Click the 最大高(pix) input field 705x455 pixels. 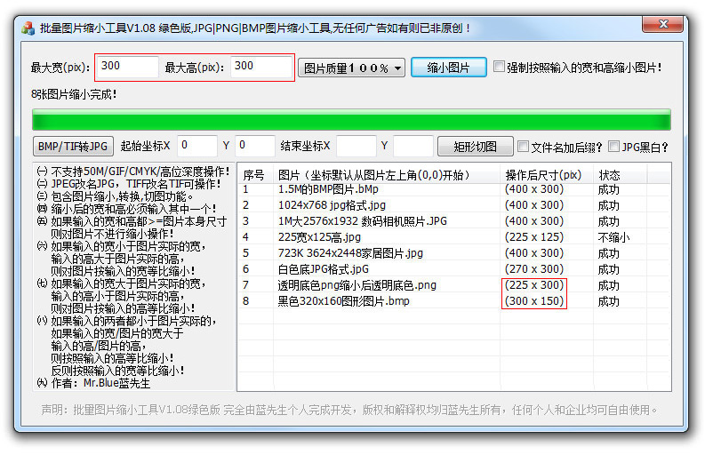click(x=260, y=66)
